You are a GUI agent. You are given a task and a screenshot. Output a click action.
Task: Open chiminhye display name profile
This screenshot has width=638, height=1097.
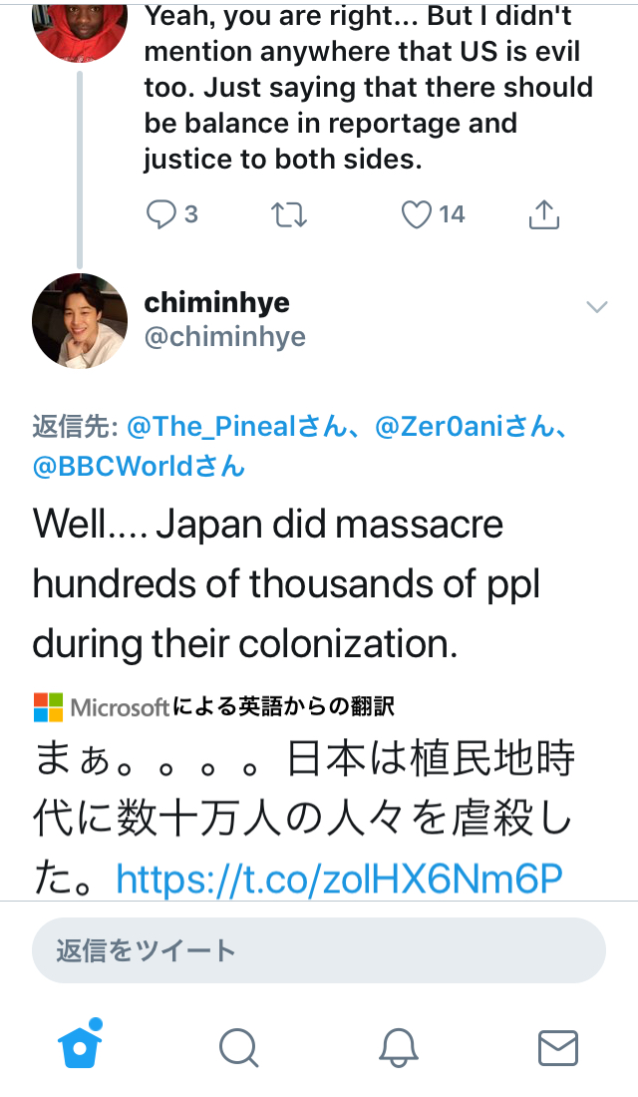click(x=216, y=302)
